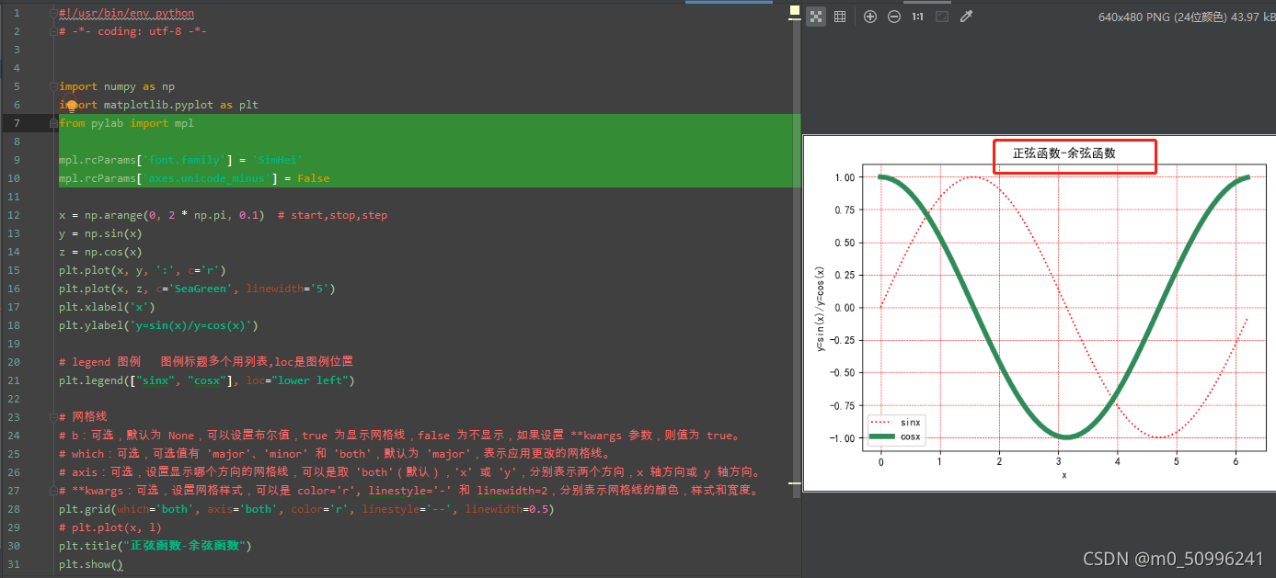The height and width of the screenshot is (578, 1276).
Task: Toggle the transparency checkerboard background
Action: (815, 16)
